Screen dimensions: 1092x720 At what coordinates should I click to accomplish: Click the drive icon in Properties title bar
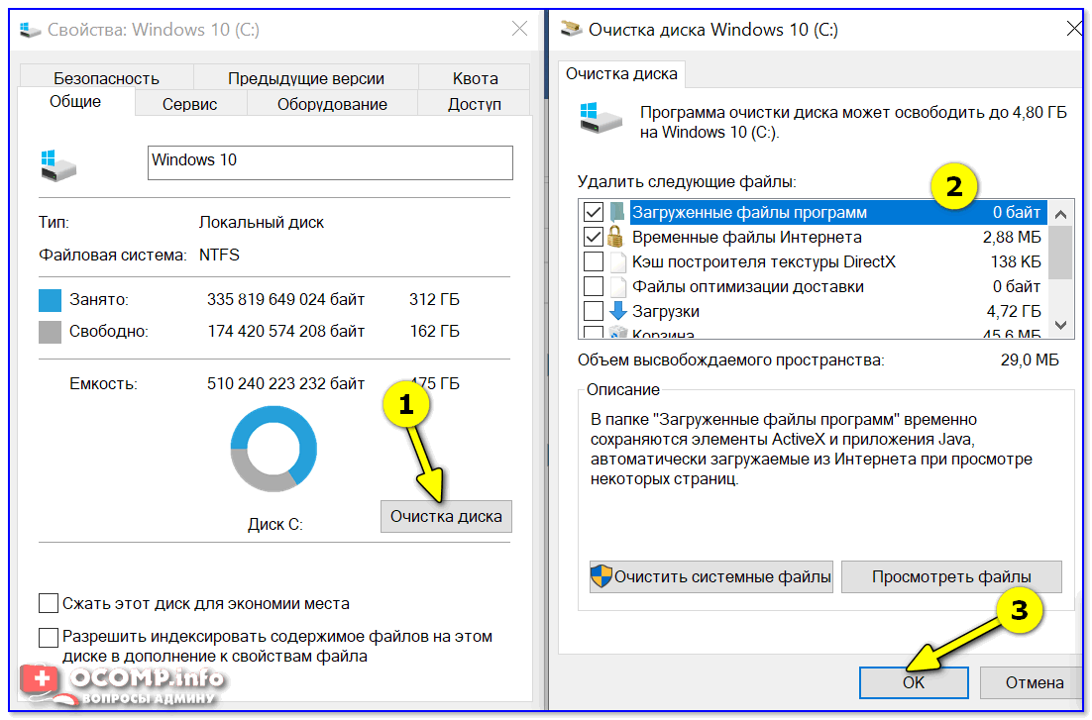pyautogui.click(x=30, y=30)
